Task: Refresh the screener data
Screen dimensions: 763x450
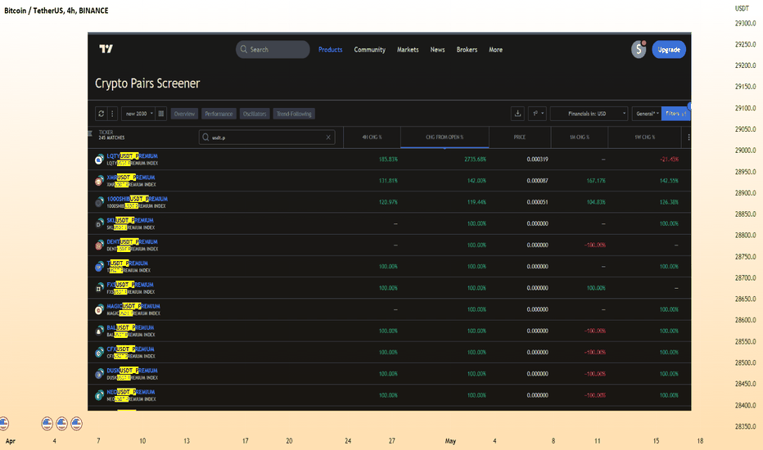Action: 101,114
